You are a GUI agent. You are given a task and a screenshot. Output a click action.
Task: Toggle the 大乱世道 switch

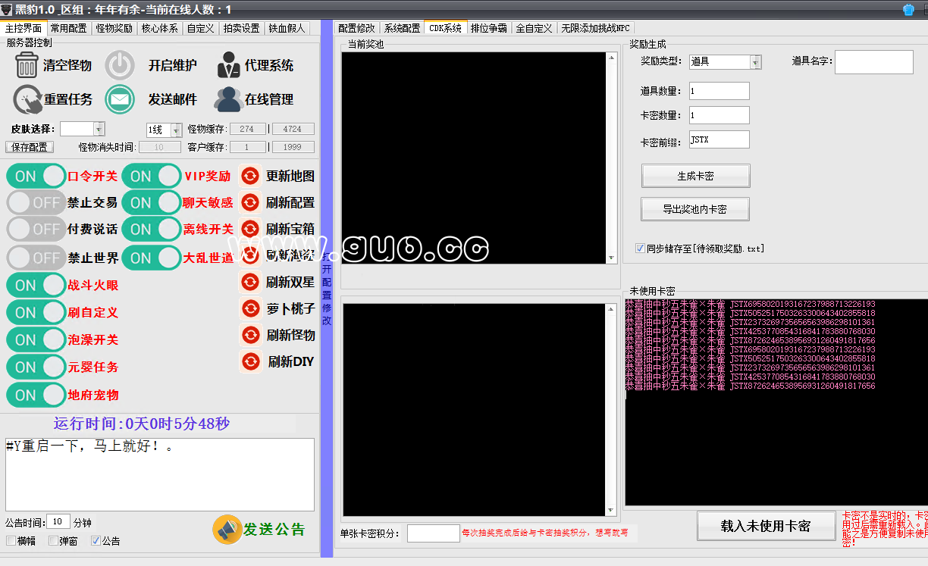click(x=152, y=258)
